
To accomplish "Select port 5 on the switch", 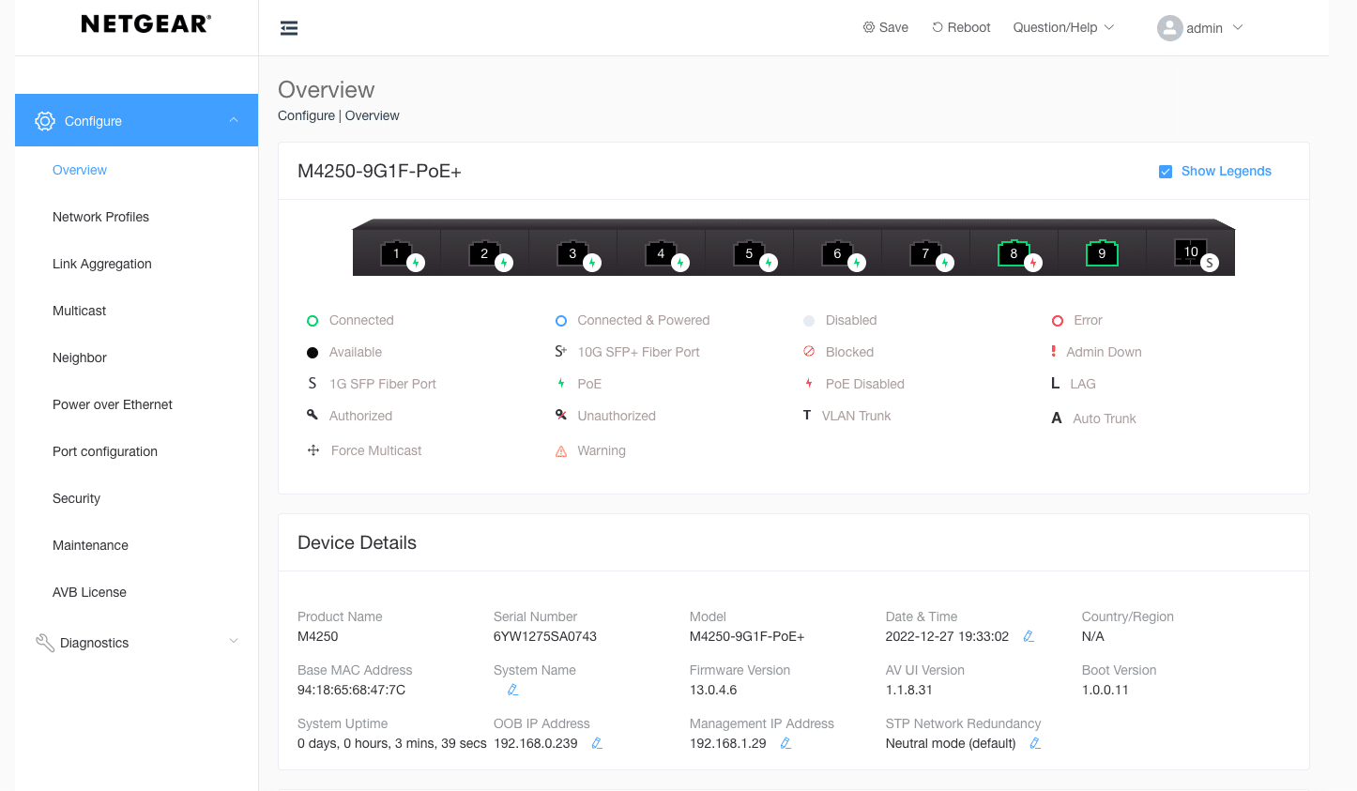I will coord(749,253).
